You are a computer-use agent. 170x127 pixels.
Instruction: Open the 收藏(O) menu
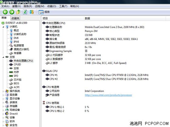click(52, 6)
